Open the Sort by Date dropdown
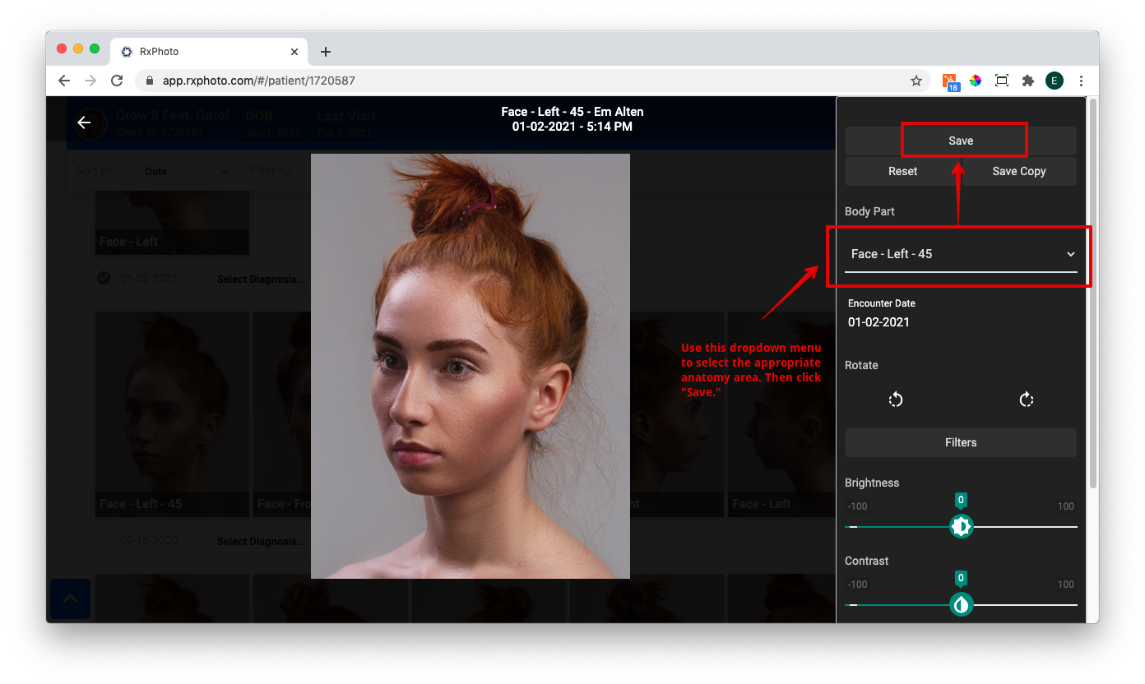The height and width of the screenshot is (684, 1145). 187,171
